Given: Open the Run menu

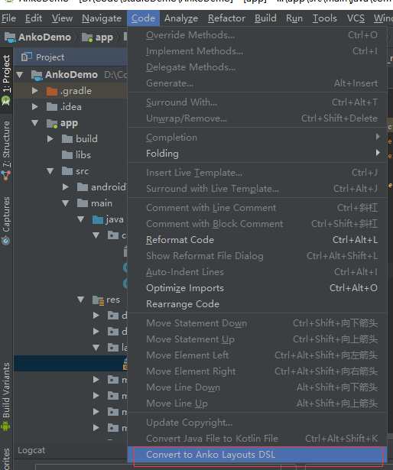Looking at the screenshot, I should pyautogui.click(x=294, y=18).
